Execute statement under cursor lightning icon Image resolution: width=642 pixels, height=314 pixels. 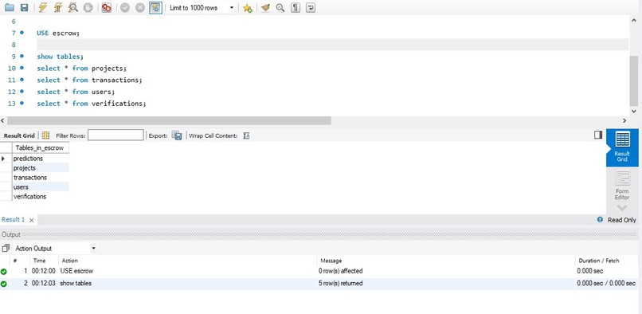[58, 7]
